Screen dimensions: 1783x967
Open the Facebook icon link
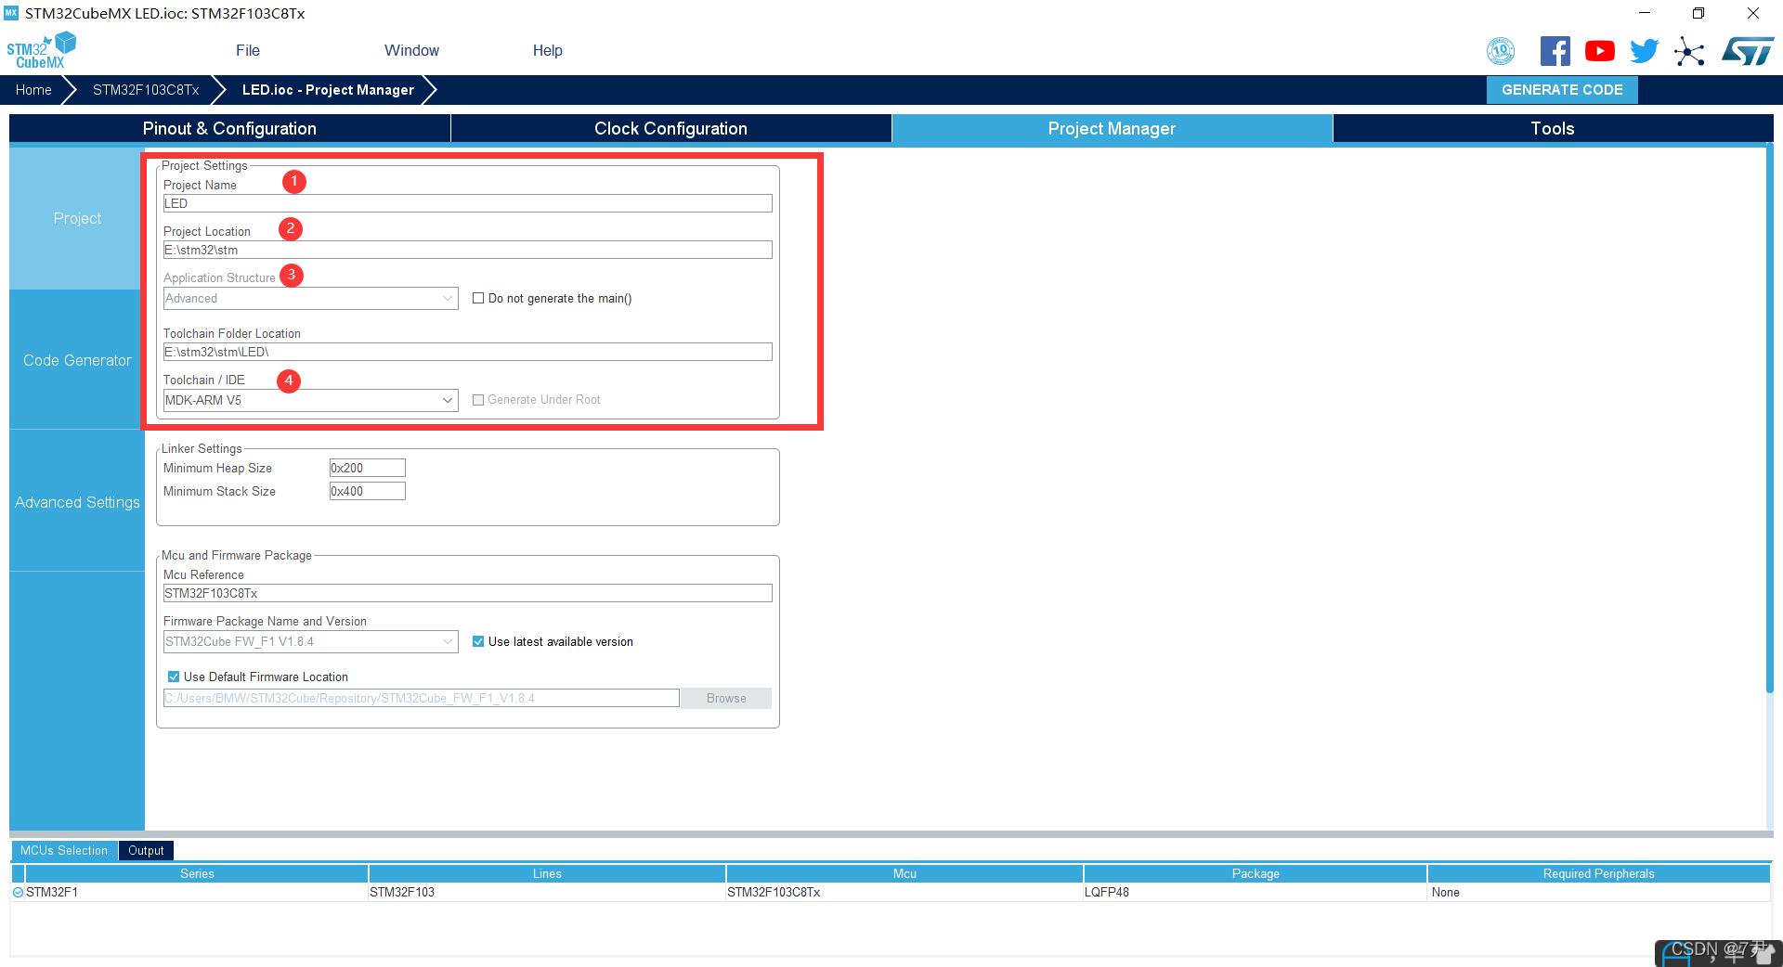tap(1555, 51)
